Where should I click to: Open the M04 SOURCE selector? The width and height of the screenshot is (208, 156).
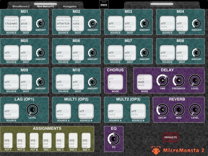pyautogui.click(x=167, y=24)
